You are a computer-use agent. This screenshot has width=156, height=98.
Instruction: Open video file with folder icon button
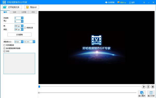[x=12, y=7]
